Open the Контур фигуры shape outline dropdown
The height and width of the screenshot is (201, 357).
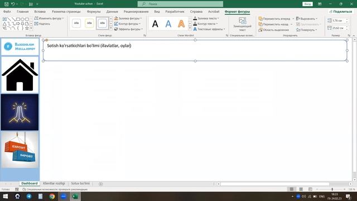[x=127, y=23]
